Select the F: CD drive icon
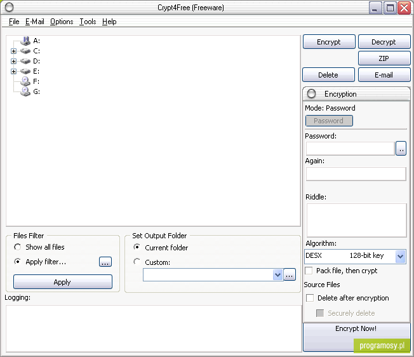 (25, 81)
